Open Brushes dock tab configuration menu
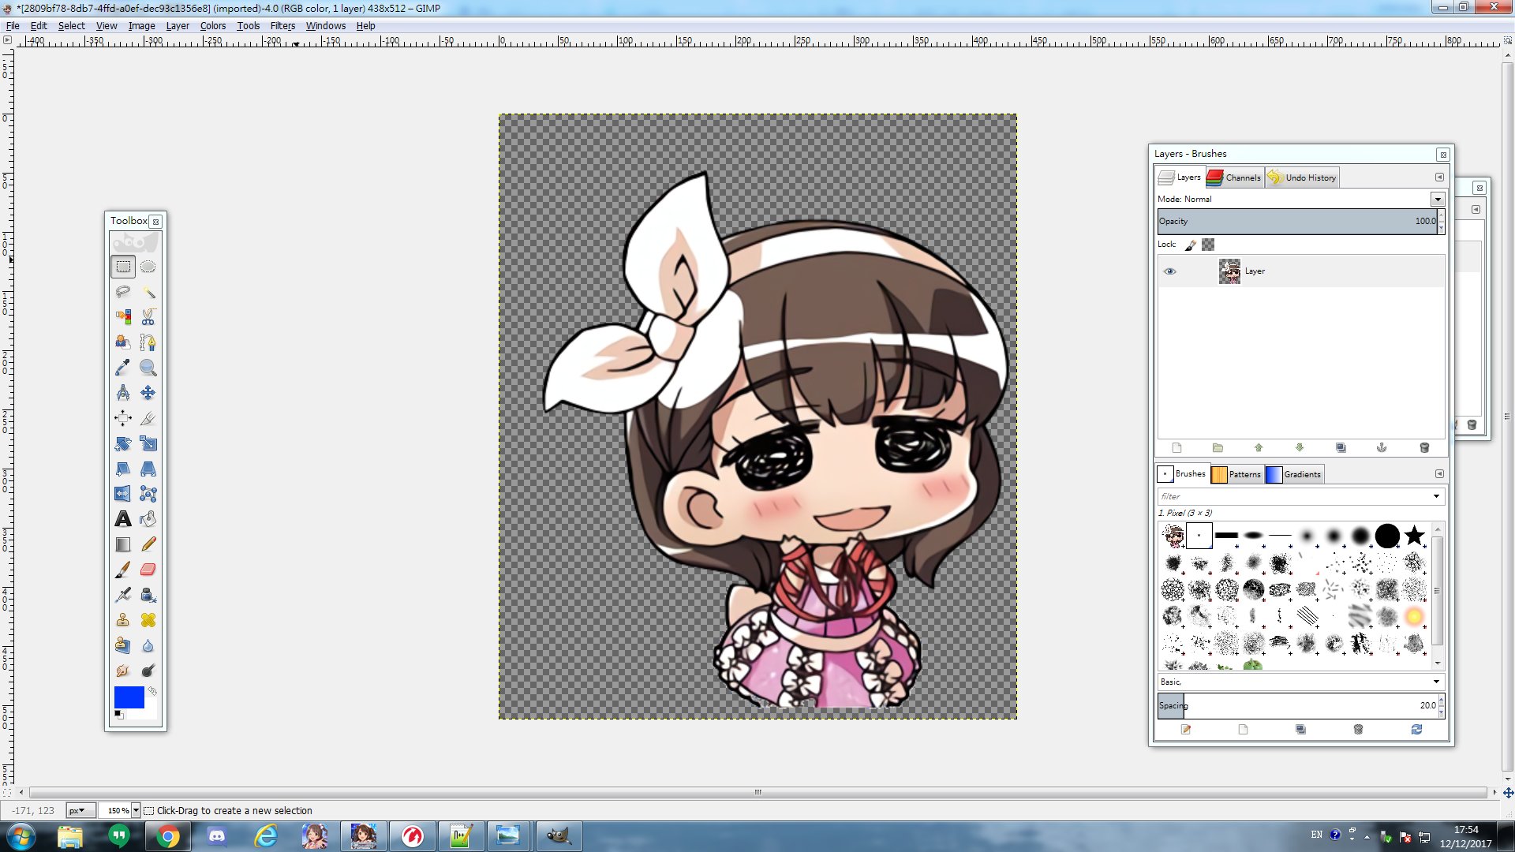The image size is (1515, 852). point(1439,474)
